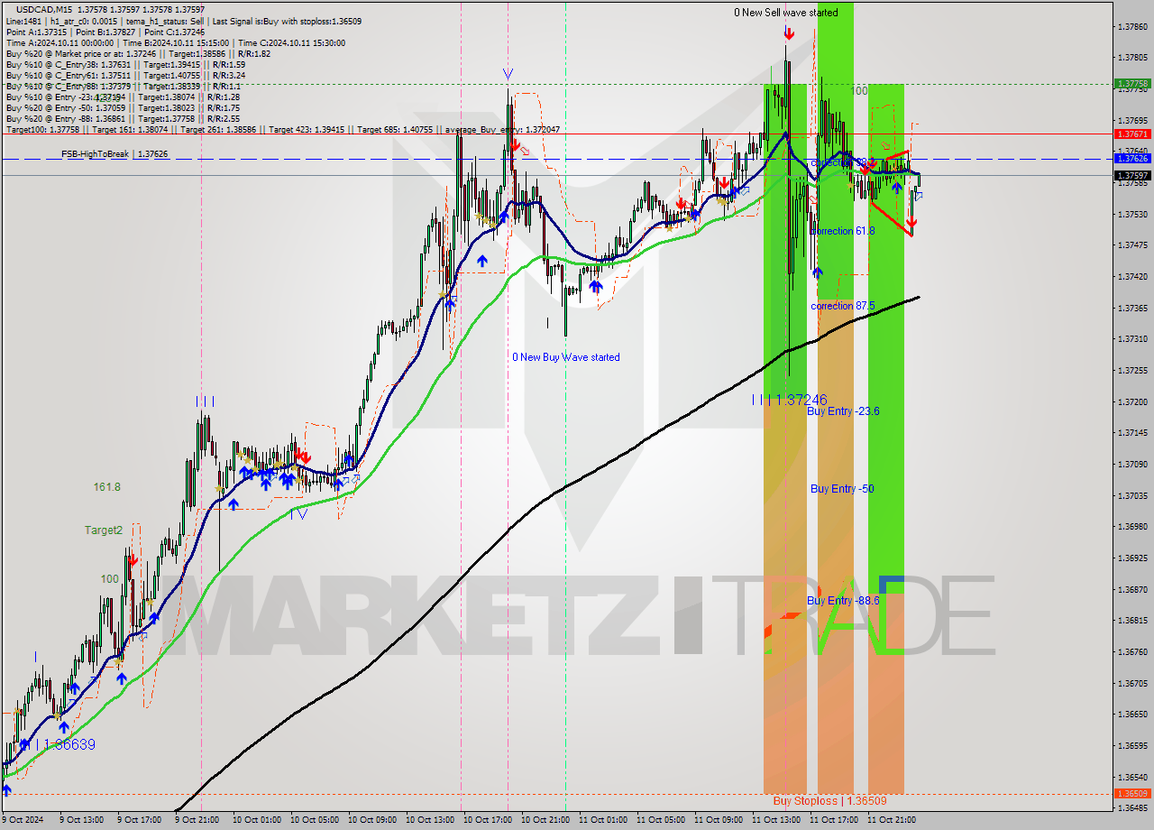Select the 1.37420 price axis value

coord(1132,276)
